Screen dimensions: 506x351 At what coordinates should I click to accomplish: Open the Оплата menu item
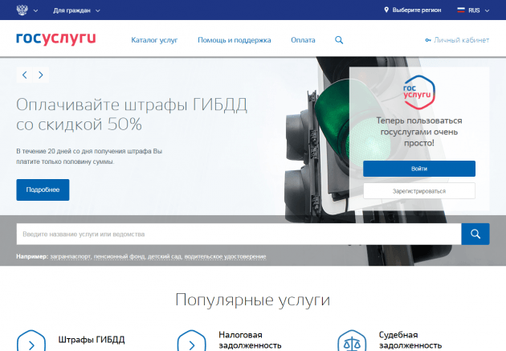pyautogui.click(x=303, y=39)
